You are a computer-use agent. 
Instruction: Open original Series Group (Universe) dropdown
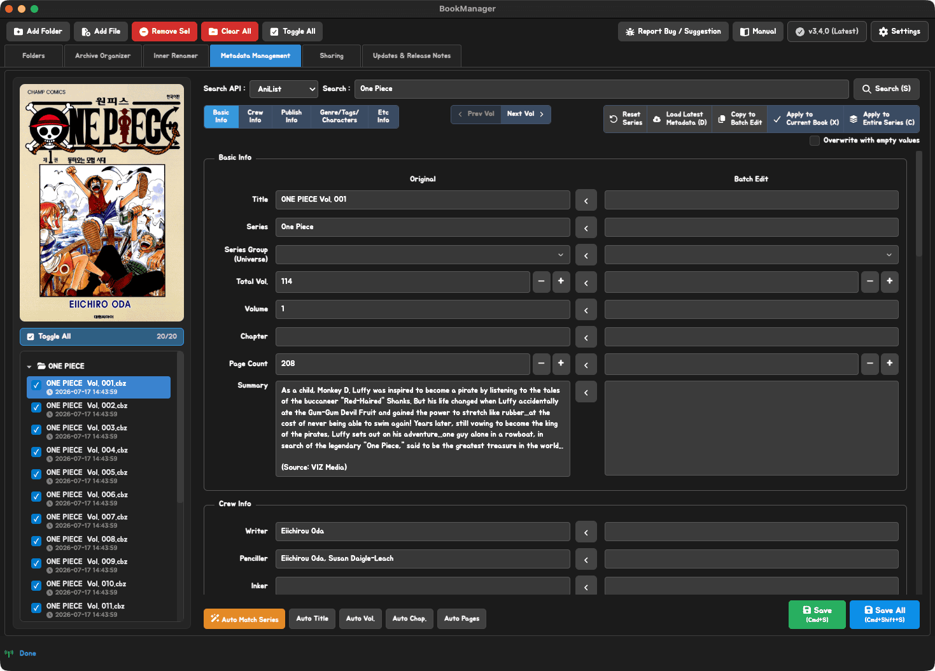pyautogui.click(x=423, y=255)
